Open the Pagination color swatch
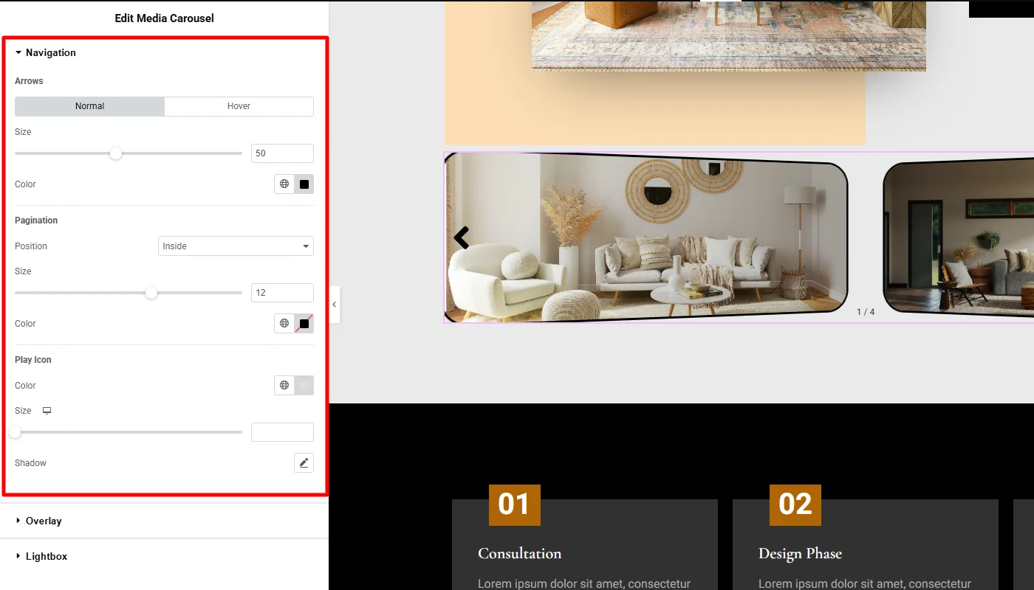Viewport: 1034px width, 590px height. [x=304, y=324]
